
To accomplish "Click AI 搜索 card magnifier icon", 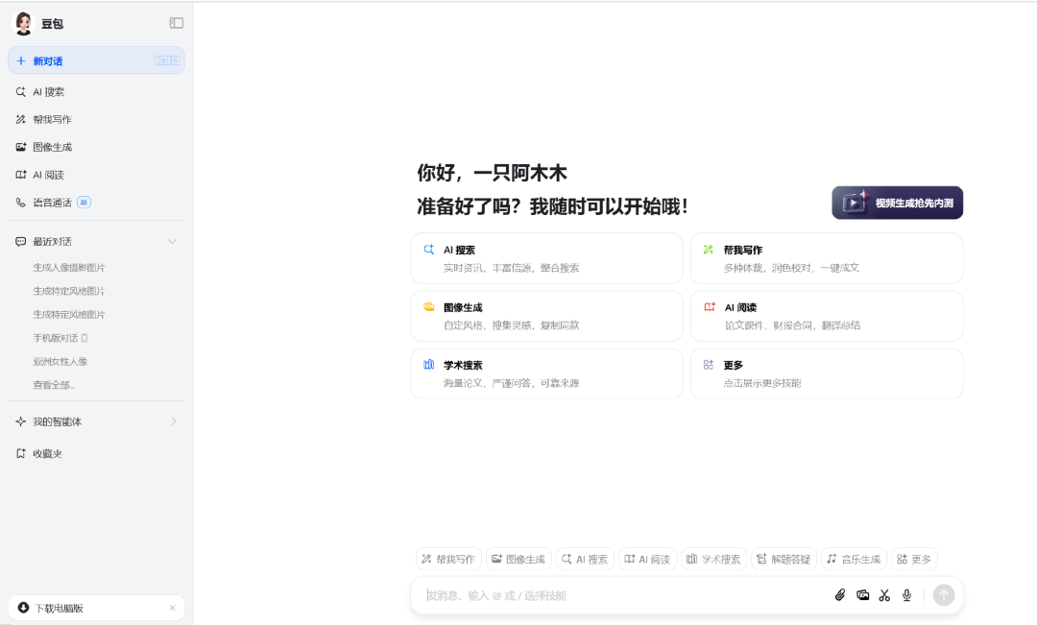I will [x=429, y=250].
